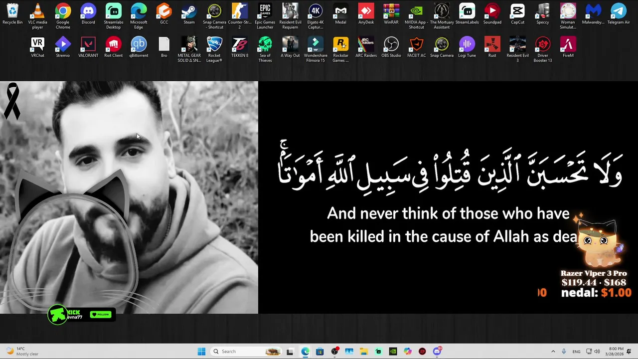Screen dimensions: 638x359
Task: Show hidden system tray icons
Action: (x=553, y=352)
